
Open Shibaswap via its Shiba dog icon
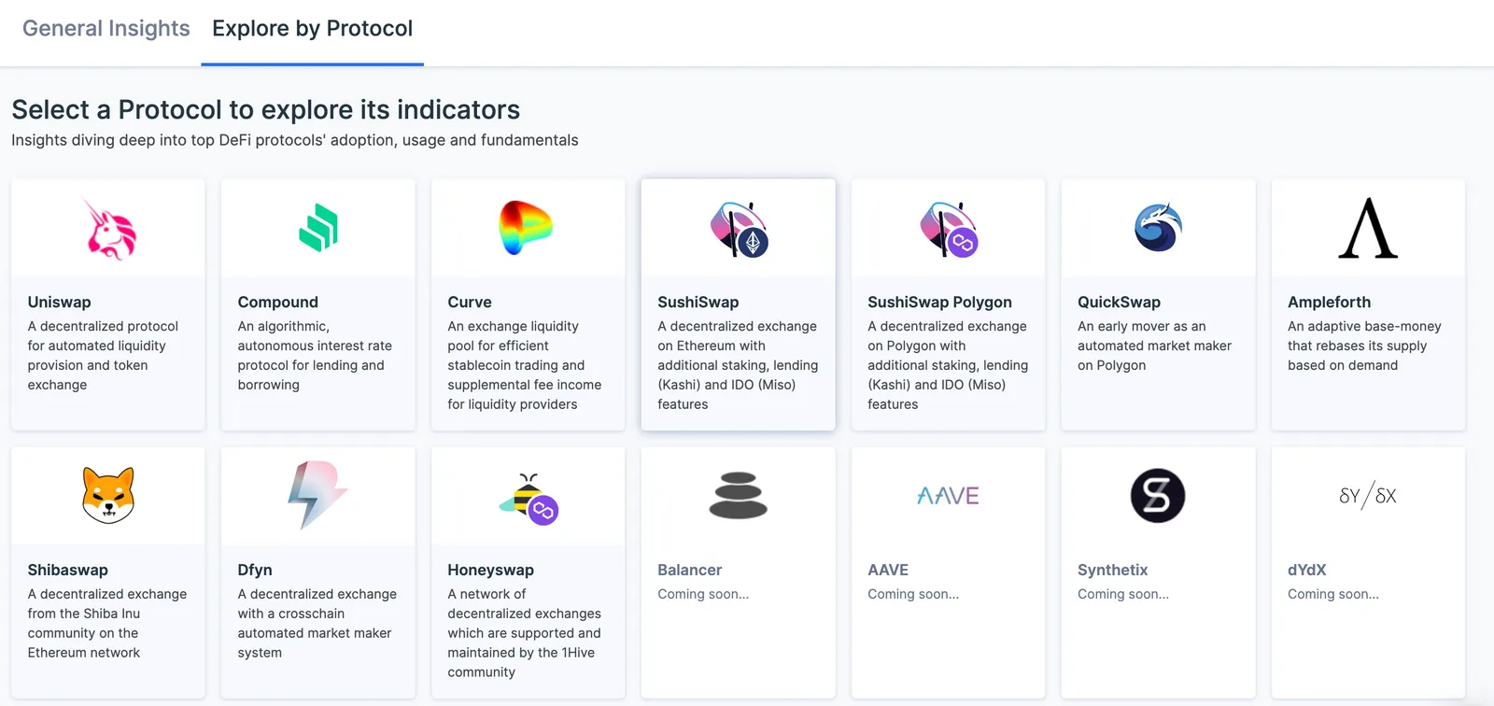(108, 495)
